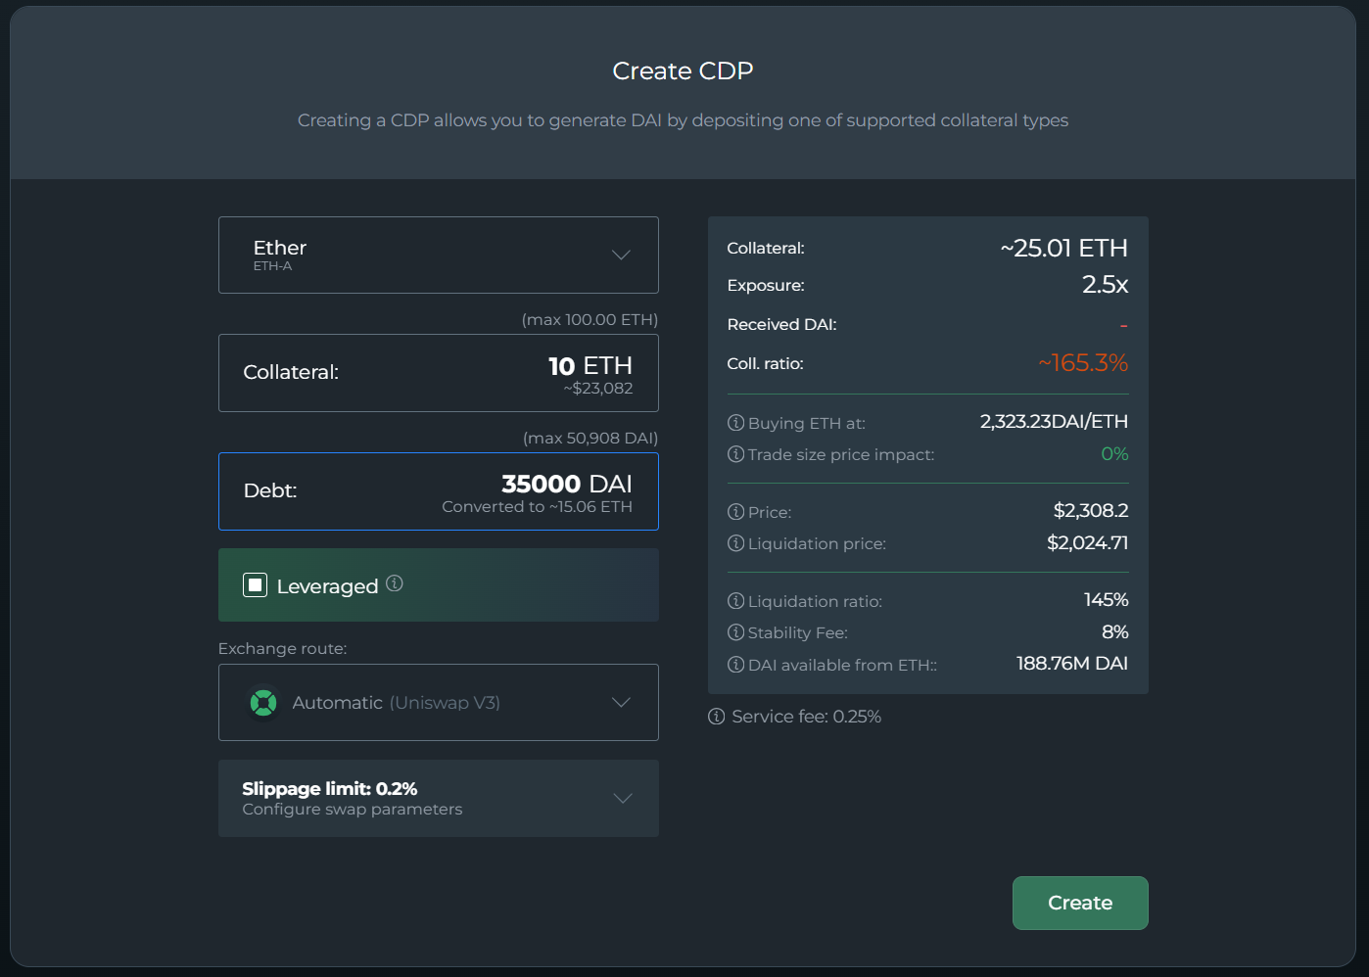Click Liquidation ratio info icon

pyautogui.click(x=736, y=601)
